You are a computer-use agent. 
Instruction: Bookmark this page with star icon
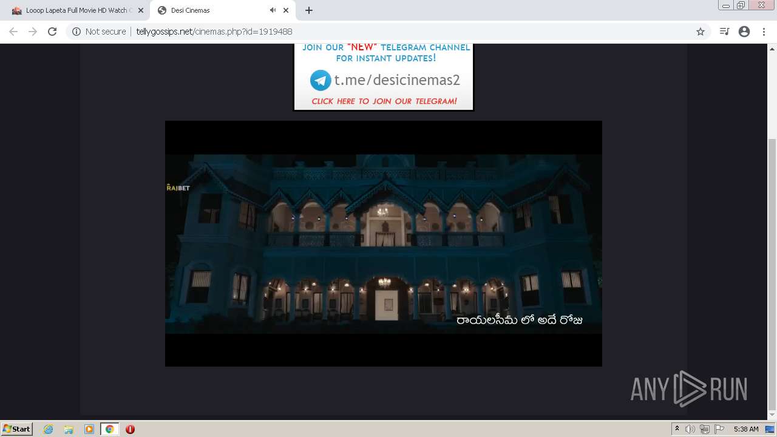coord(701,32)
